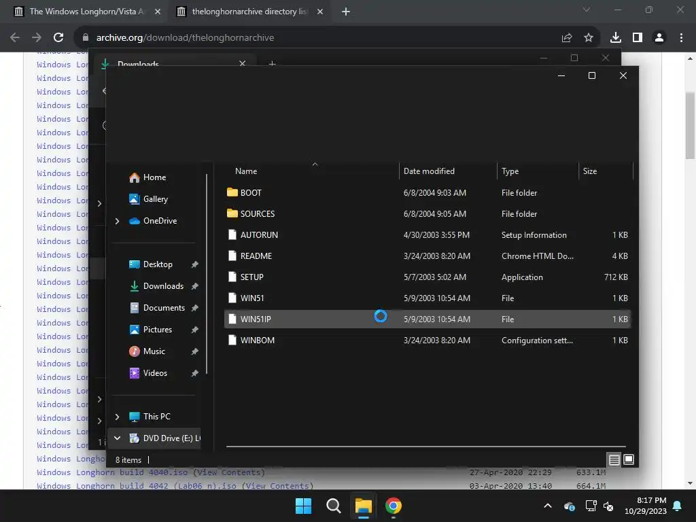Go back in Chrome

pos(15,38)
